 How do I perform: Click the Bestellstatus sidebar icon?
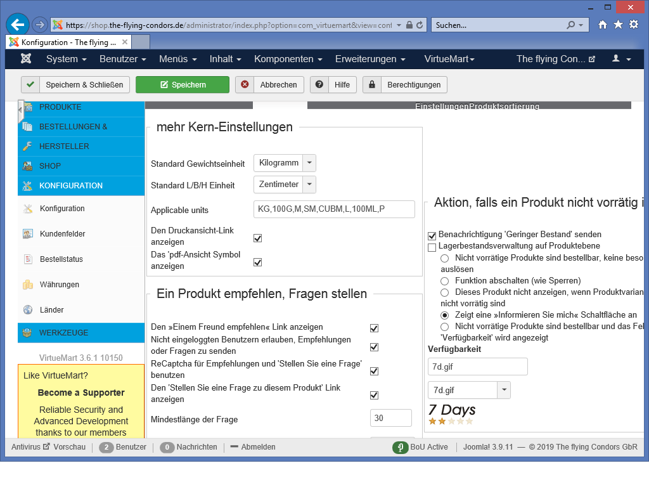click(28, 259)
